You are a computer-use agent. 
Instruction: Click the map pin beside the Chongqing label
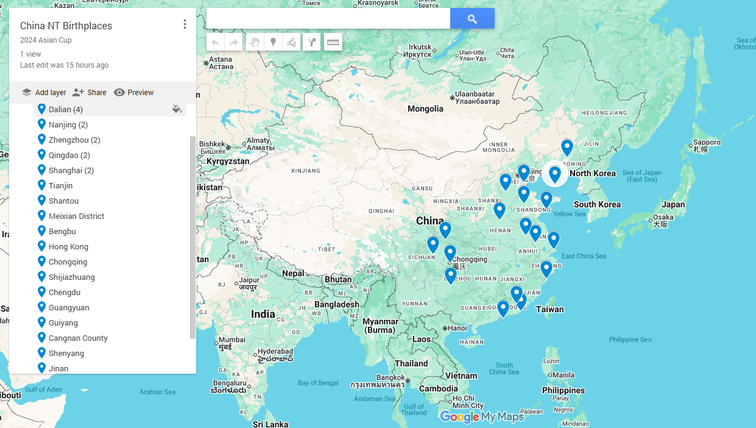pyautogui.click(x=450, y=253)
